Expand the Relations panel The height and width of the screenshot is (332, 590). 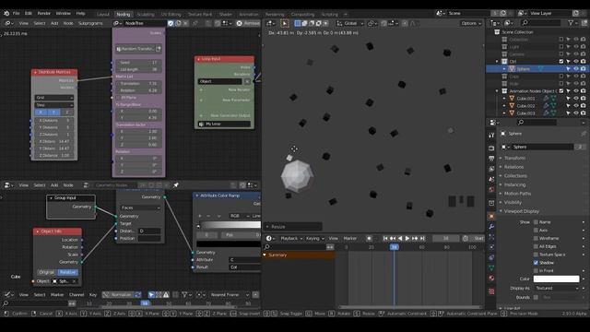tap(513, 167)
